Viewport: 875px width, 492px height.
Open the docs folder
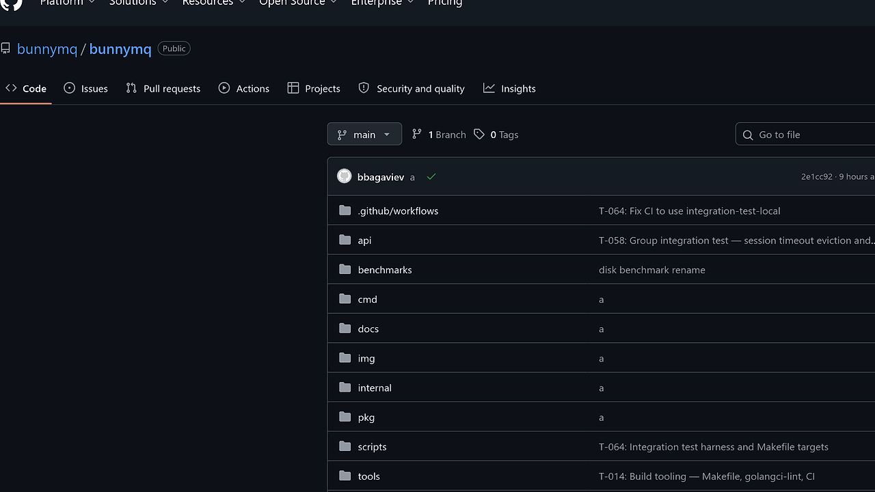pos(368,328)
